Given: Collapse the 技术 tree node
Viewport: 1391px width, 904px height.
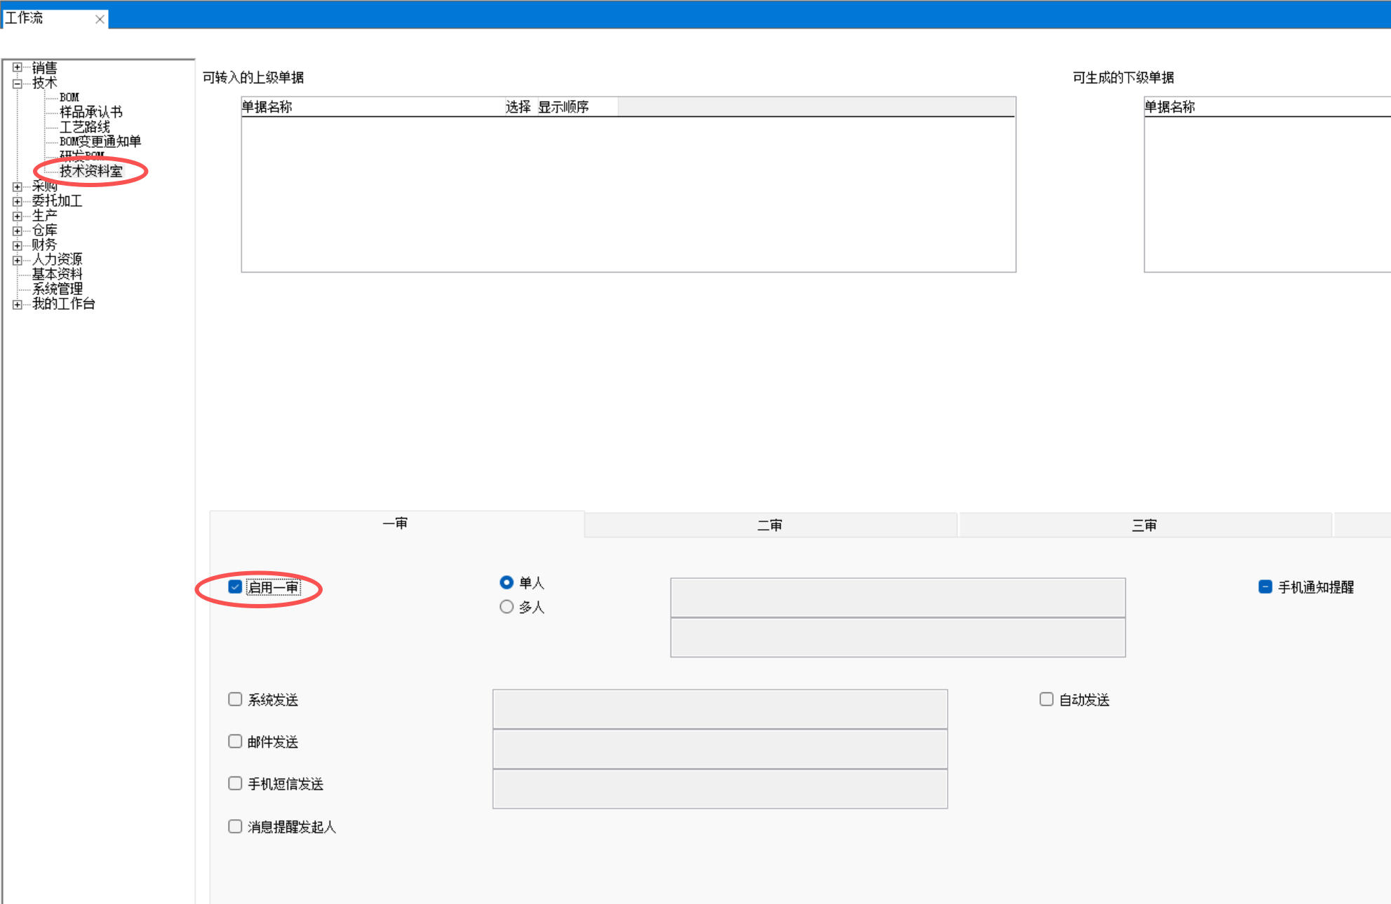Looking at the screenshot, I should click(18, 83).
